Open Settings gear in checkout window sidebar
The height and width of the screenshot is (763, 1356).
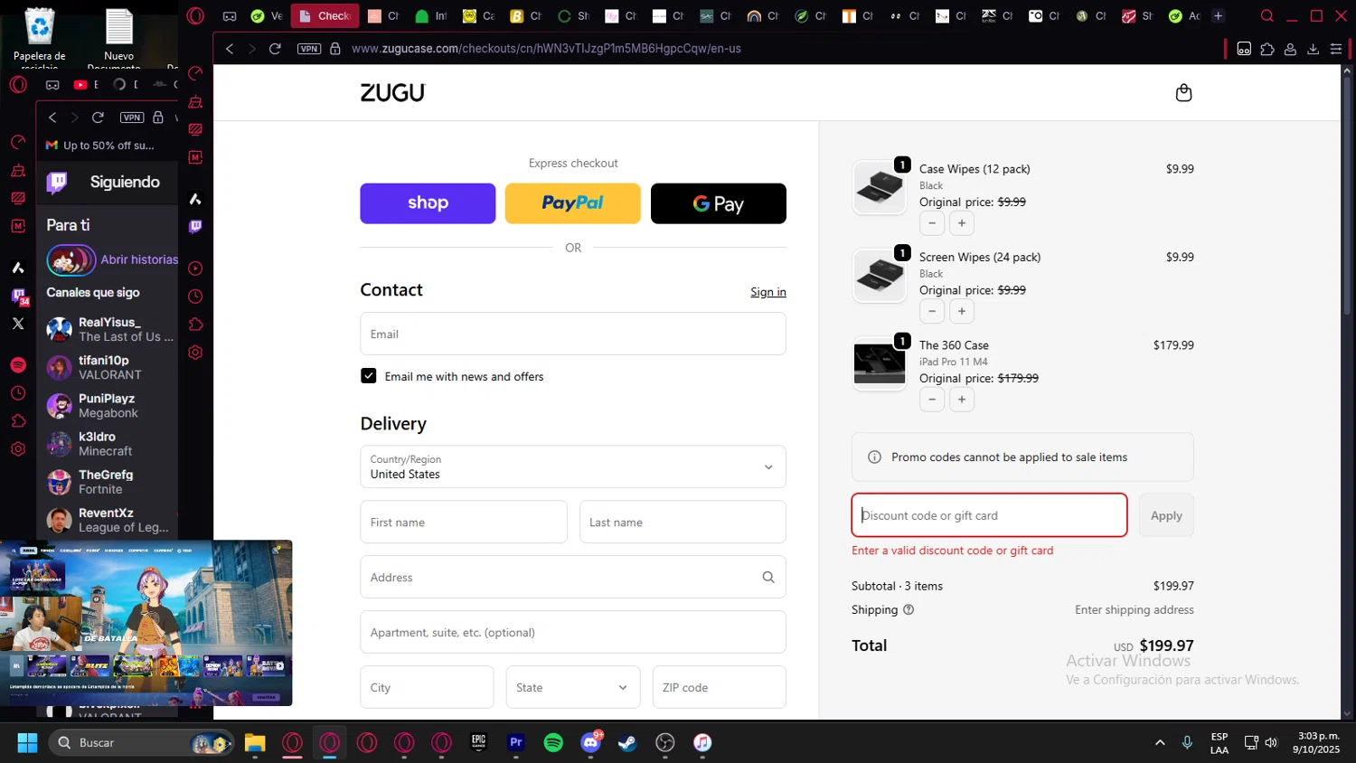pos(195,353)
